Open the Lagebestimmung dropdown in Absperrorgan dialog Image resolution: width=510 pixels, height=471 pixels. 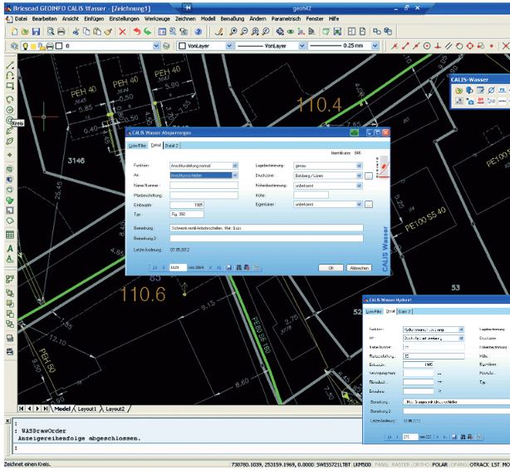359,166
